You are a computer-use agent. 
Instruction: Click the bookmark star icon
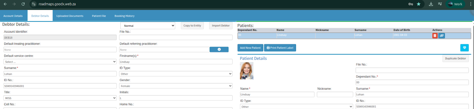(419, 4)
